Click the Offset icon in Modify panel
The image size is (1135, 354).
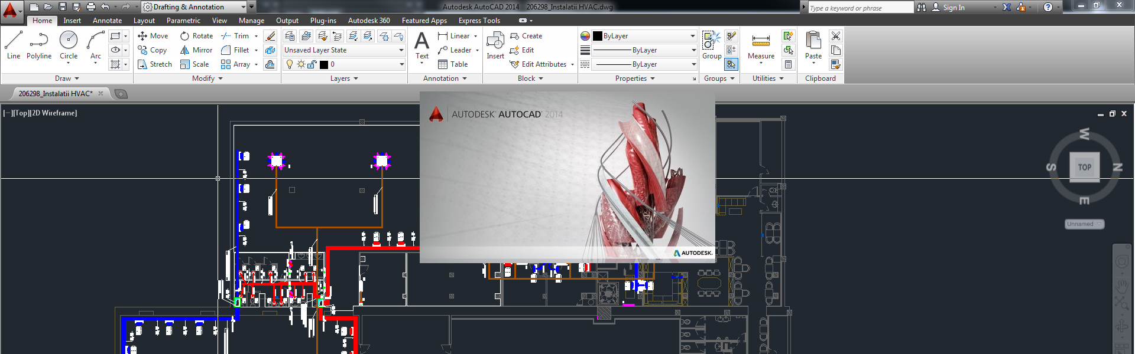pyautogui.click(x=270, y=64)
